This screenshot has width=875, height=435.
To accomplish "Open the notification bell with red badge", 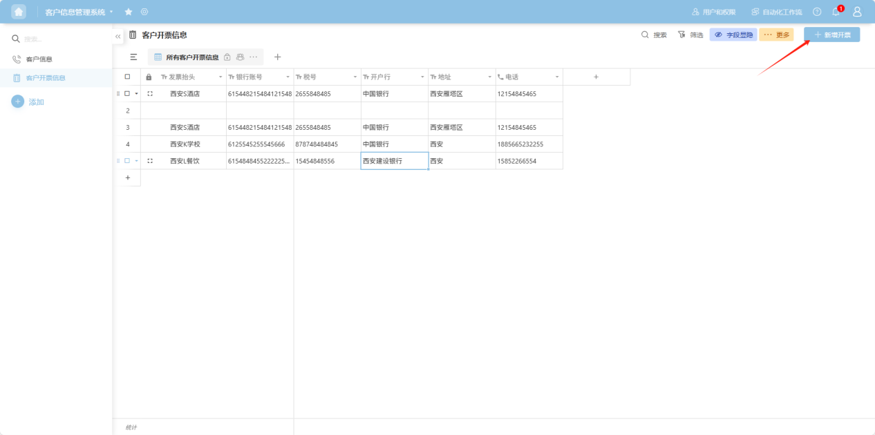I will coord(836,11).
